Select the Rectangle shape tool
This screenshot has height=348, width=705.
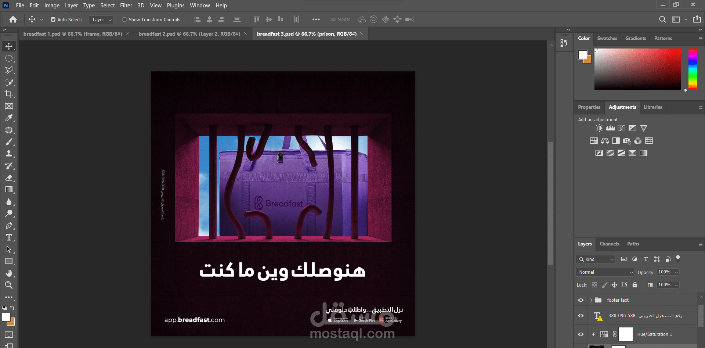click(9, 261)
